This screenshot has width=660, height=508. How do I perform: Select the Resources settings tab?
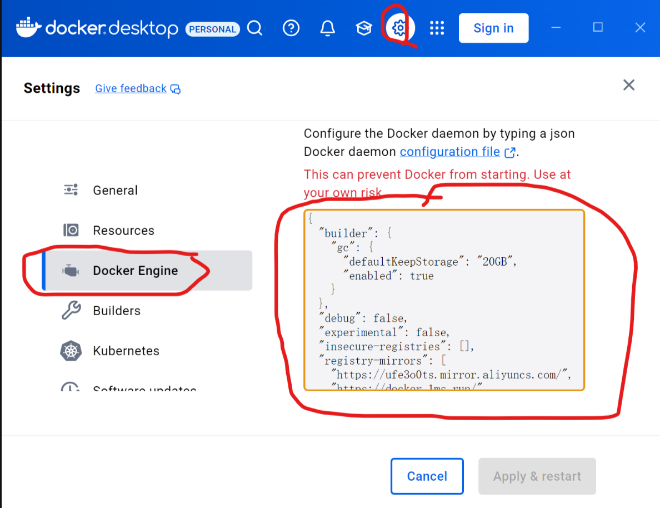click(147, 231)
